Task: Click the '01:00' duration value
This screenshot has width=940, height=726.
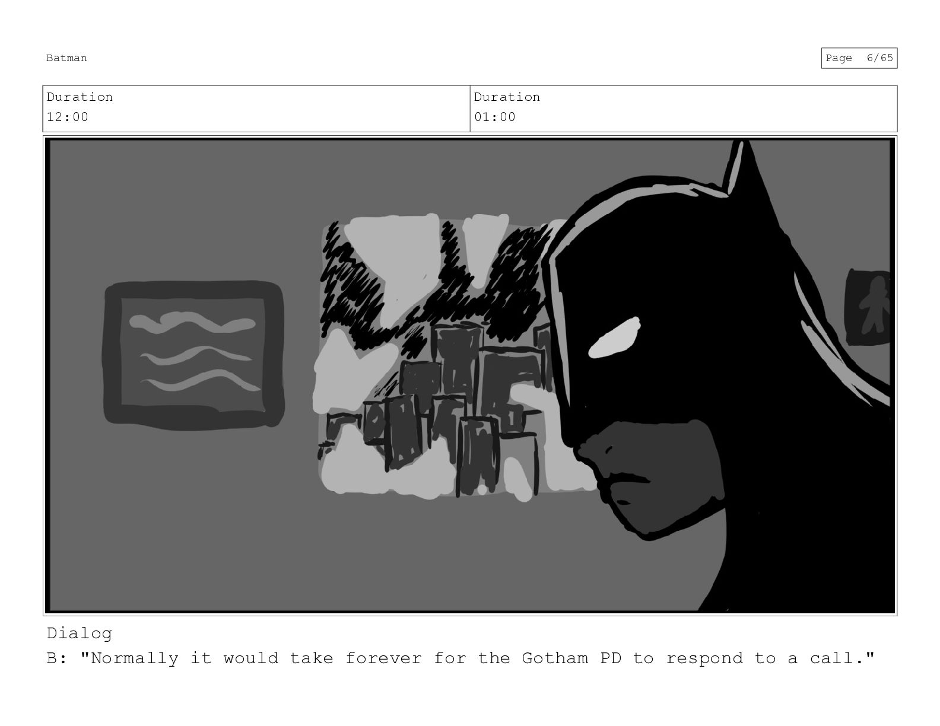Action: click(495, 117)
